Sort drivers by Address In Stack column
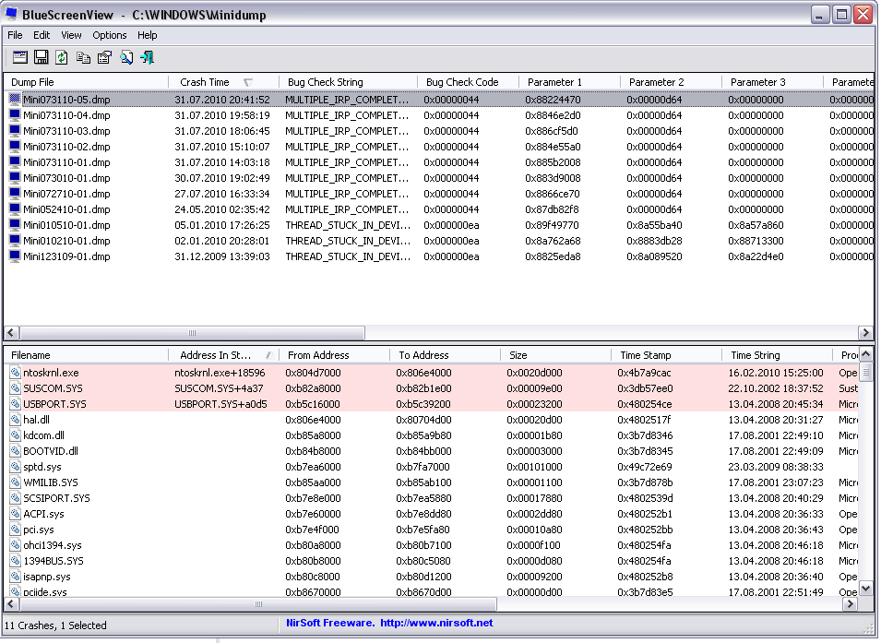Screen dimensions: 881x643 click(216, 355)
